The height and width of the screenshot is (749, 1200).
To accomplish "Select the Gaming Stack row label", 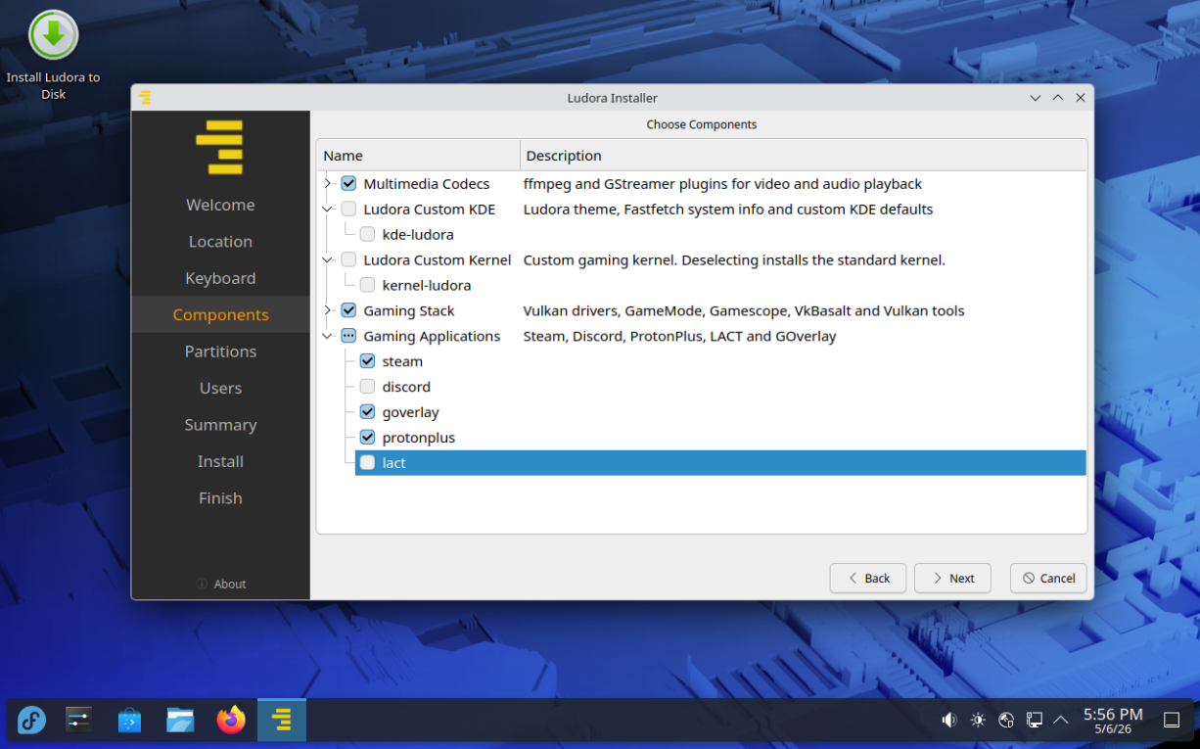I will tap(408, 310).
